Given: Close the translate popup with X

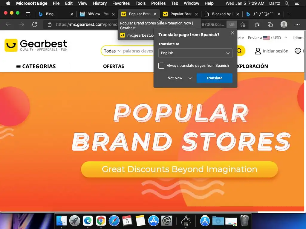Looking at the screenshot, I should [232, 33].
